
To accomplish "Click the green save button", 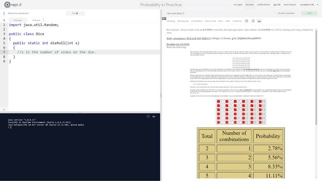I will pos(309,13).
